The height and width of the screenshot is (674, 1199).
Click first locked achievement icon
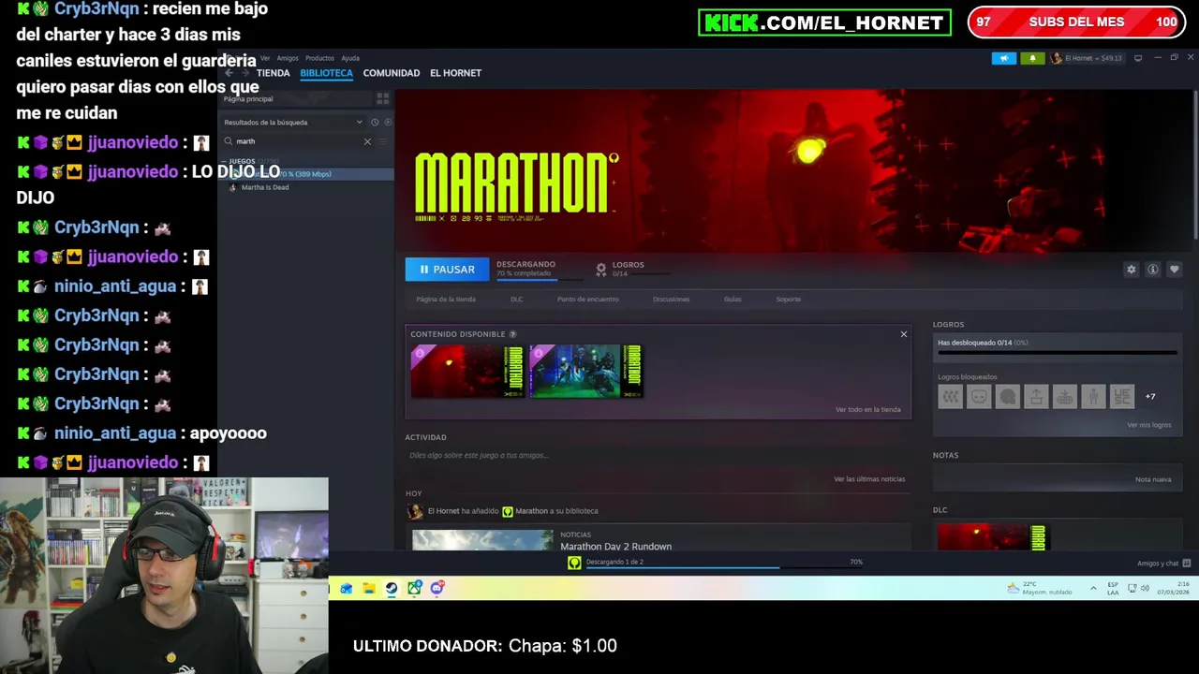950,397
